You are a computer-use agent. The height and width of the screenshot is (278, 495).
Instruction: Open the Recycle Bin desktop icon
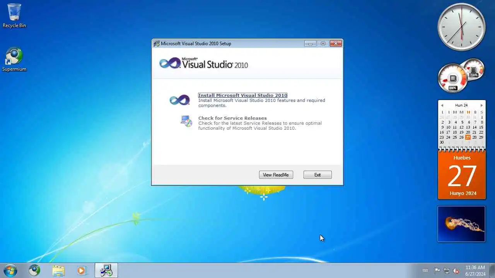click(14, 15)
